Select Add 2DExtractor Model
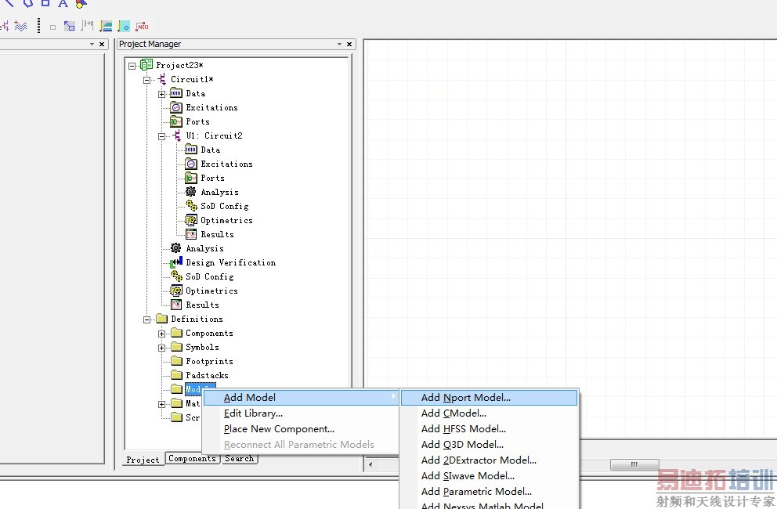This screenshot has width=777, height=509. point(489,460)
